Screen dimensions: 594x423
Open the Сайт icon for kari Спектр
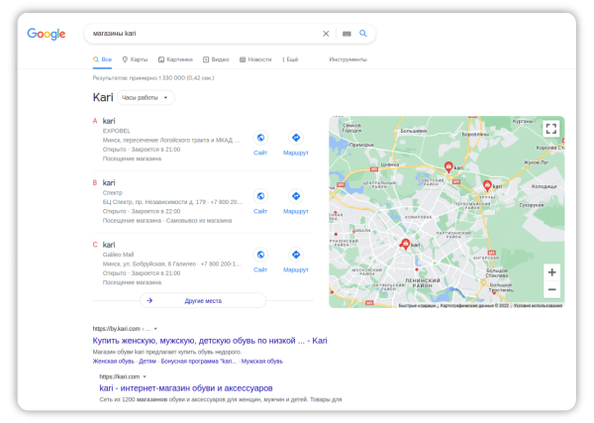260,196
